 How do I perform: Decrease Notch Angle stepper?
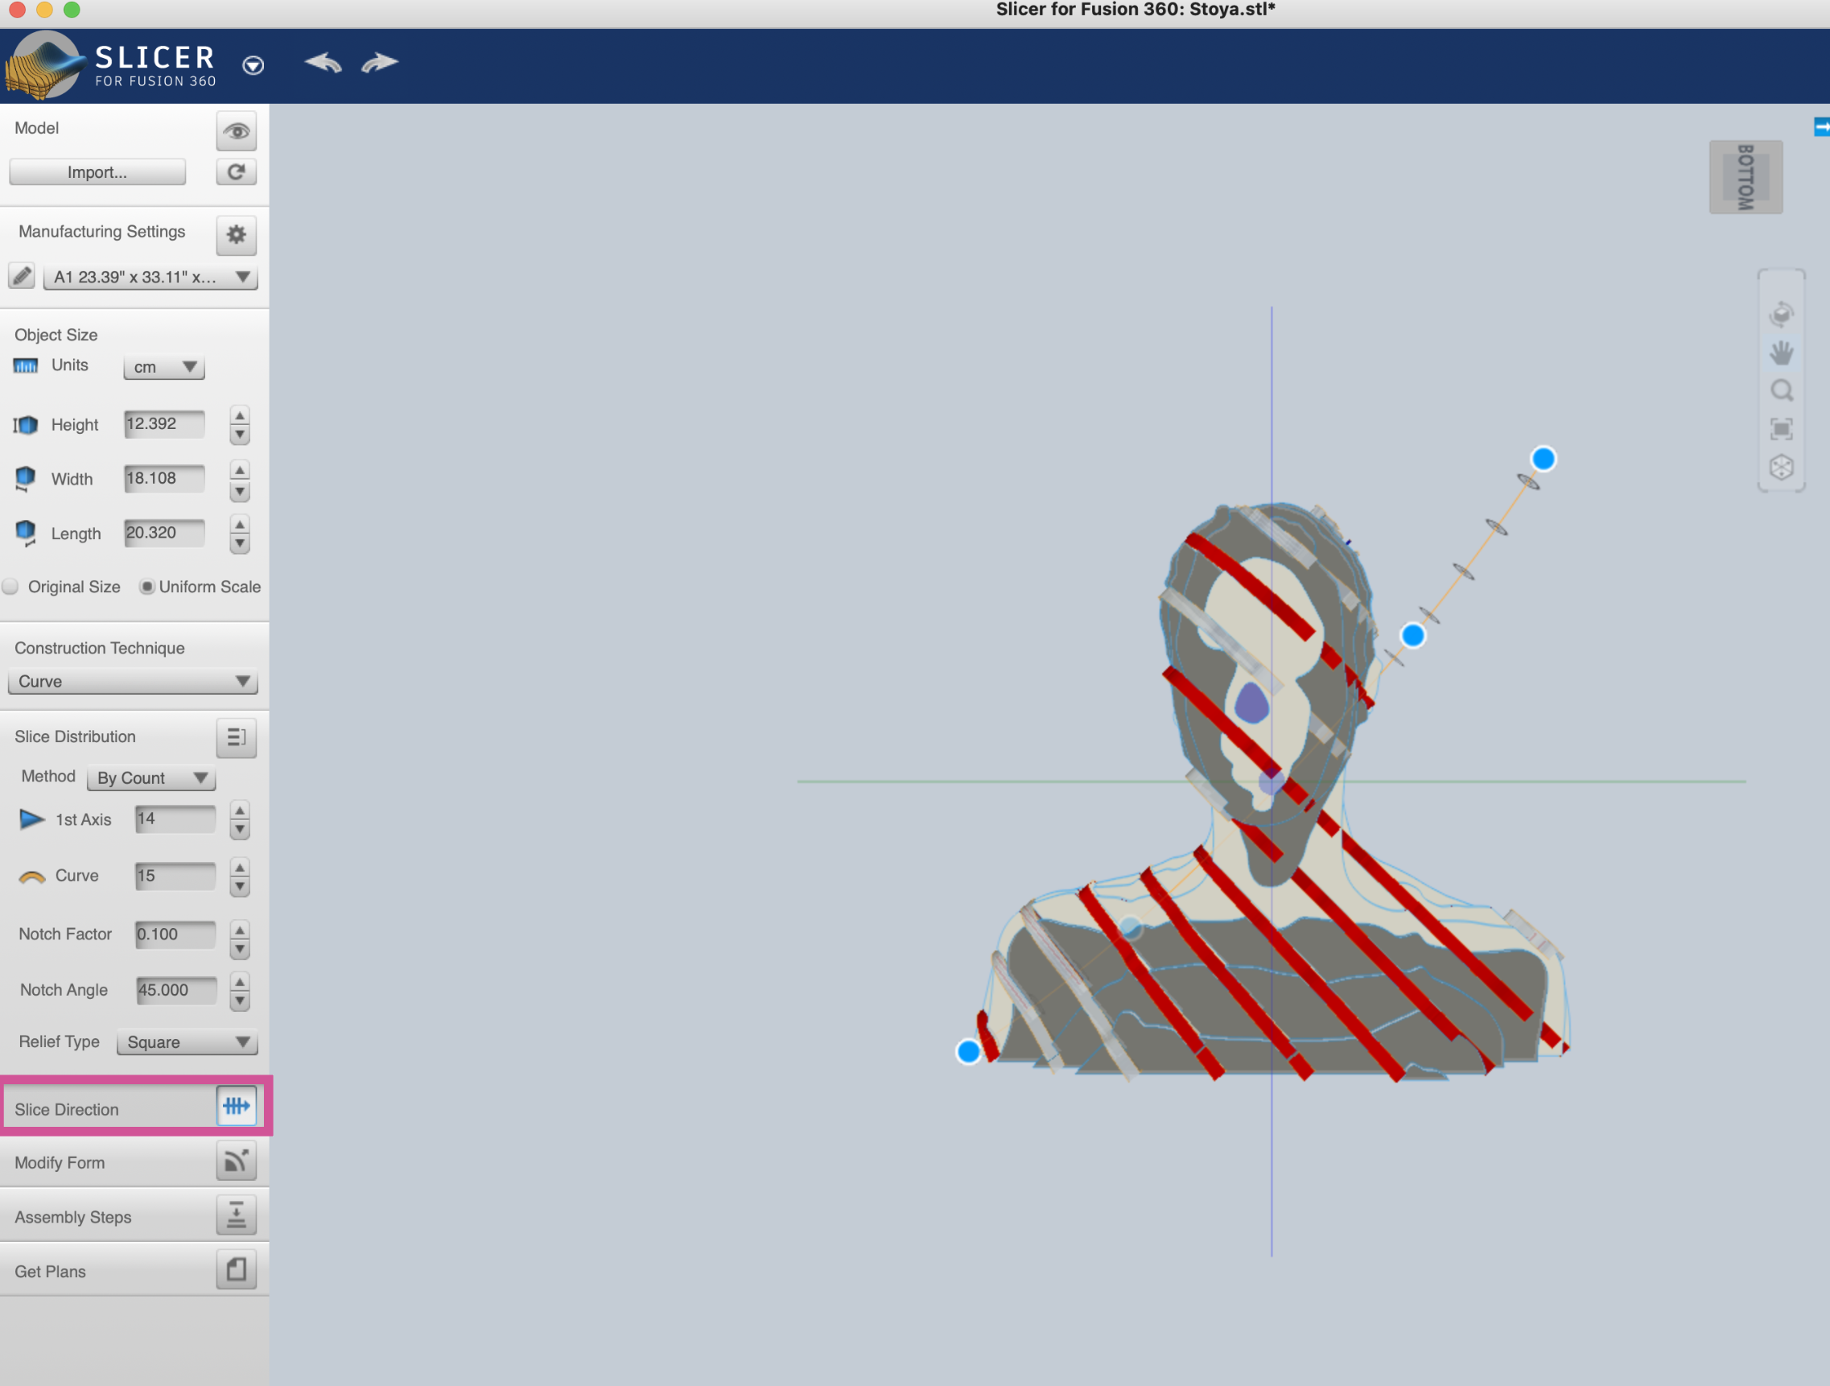pyautogui.click(x=240, y=1002)
